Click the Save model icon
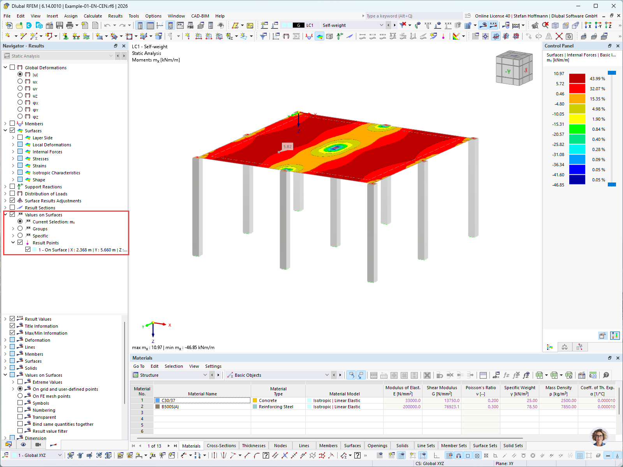 pyautogui.click(x=60, y=25)
